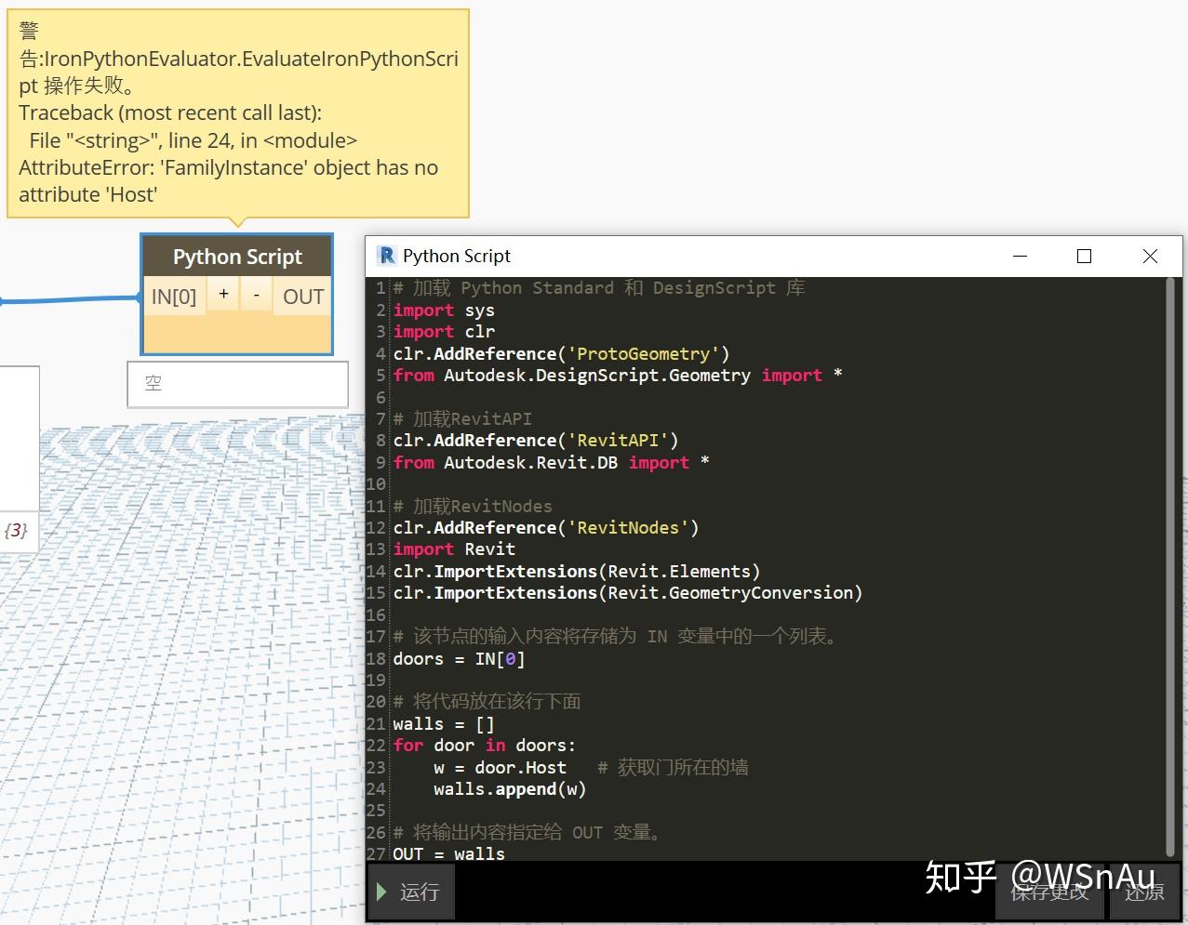Click the green run arrow icon
The width and height of the screenshot is (1188, 925).
point(381,892)
